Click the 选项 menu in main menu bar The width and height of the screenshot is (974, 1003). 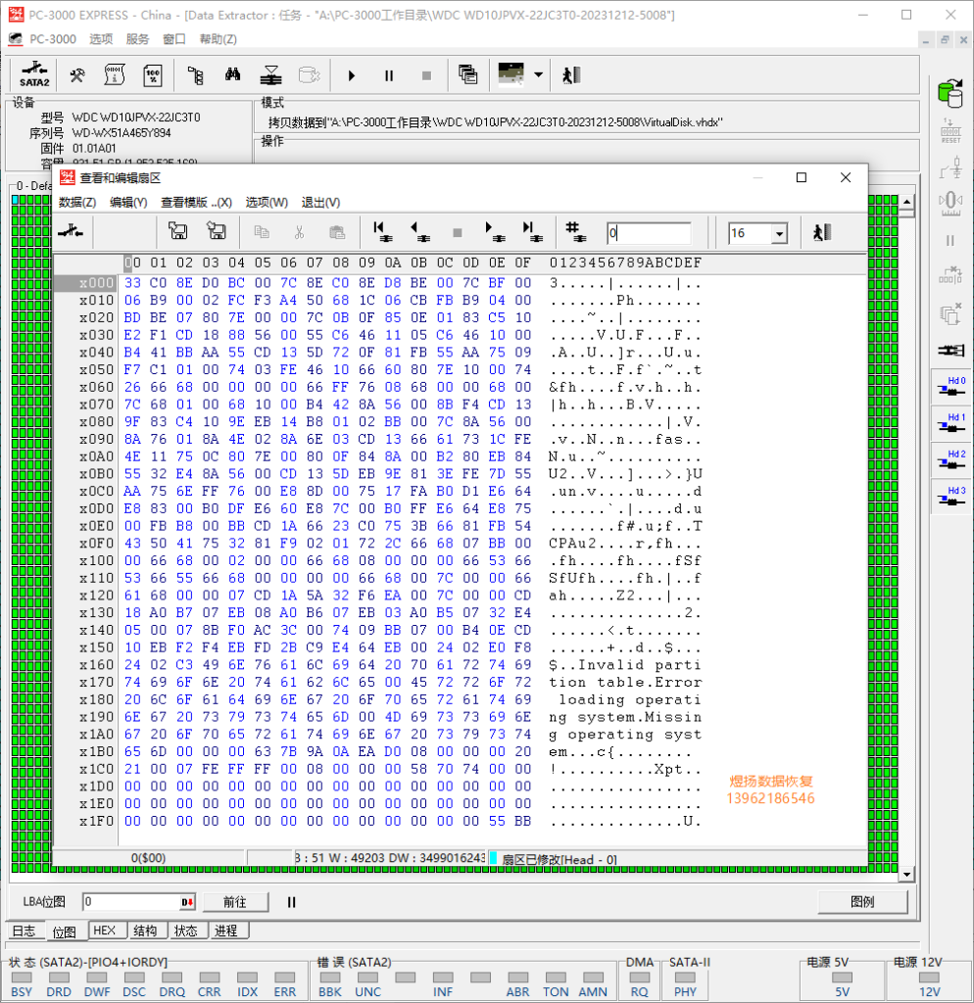coord(101,39)
